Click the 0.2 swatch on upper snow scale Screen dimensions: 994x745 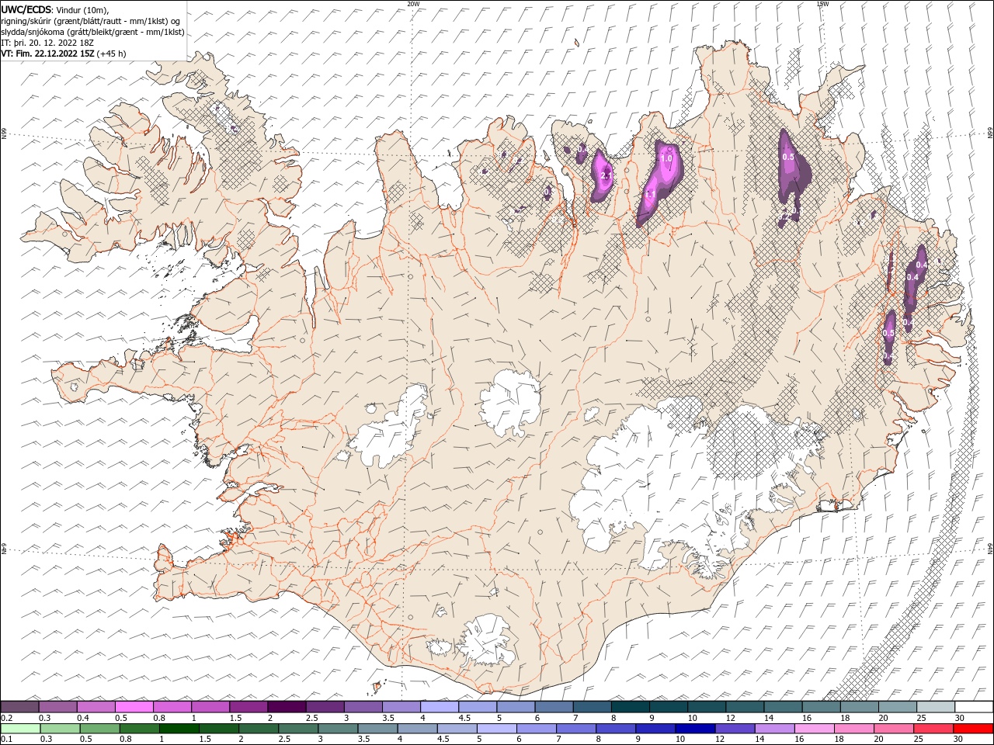click(19, 706)
